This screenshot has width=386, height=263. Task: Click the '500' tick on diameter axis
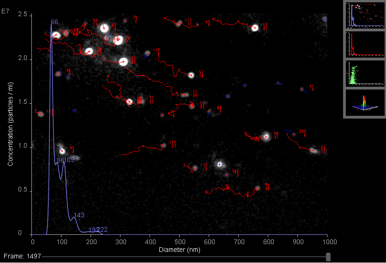click(x=180, y=242)
